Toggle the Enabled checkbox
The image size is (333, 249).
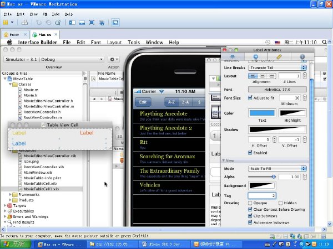(x=250, y=153)
